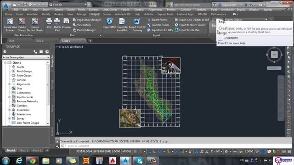Viewport: 294px width, 165px height.
Task: Click Export to 3ds Max
Action: click(187, 30)
